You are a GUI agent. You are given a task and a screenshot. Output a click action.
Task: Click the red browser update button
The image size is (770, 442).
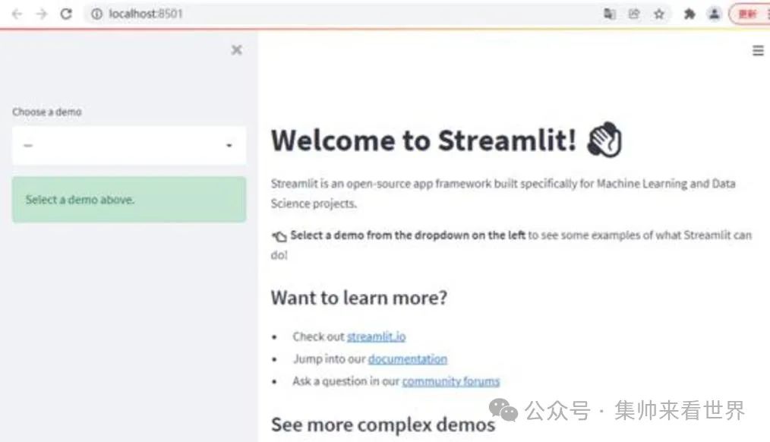pos(749,14)
